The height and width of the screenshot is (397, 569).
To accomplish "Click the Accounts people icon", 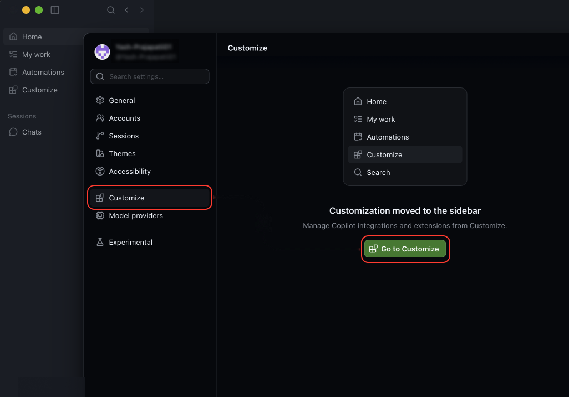I will (100, 118).
